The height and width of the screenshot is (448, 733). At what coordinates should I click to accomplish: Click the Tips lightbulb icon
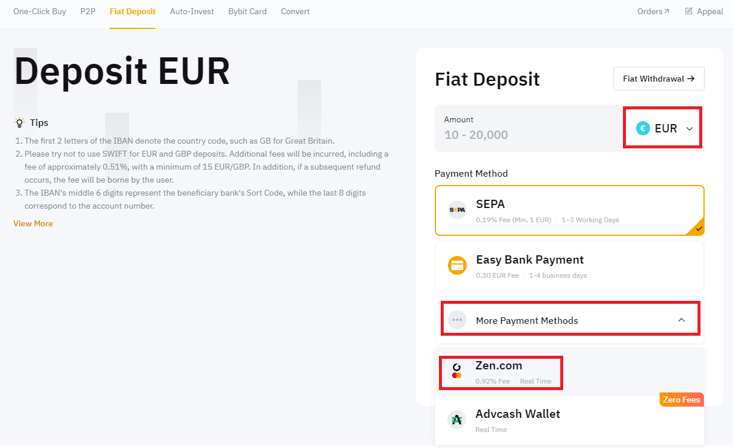[x=20, y=122]
